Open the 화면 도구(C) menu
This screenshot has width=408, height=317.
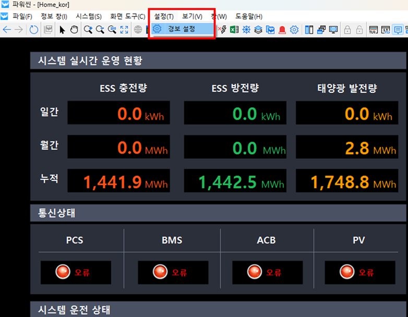pyautogui.click(x=127, y=17)
